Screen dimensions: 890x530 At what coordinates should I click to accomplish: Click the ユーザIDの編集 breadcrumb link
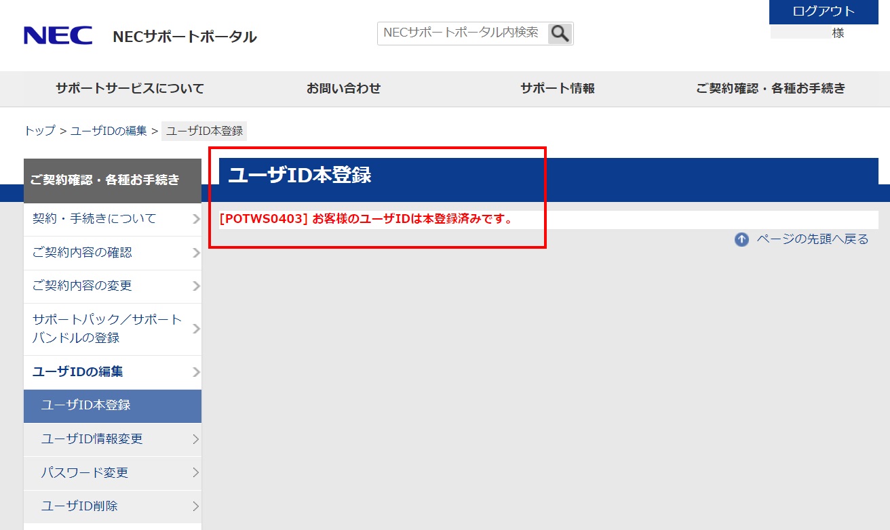click(x=109, y=131)
